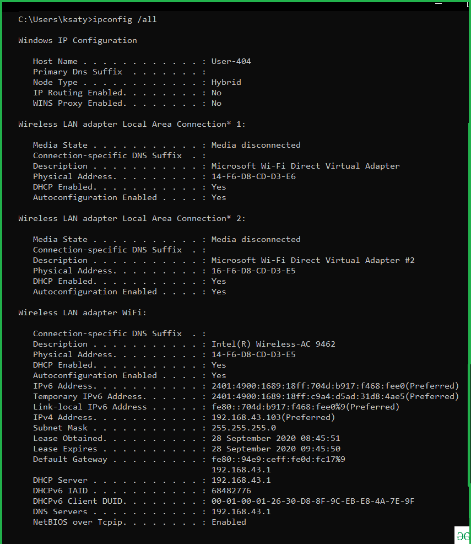This screenshot has height=544, width=471.
Task: Click the DHCPv6 IAID value 68482776
Action: (x=231, y=491)
